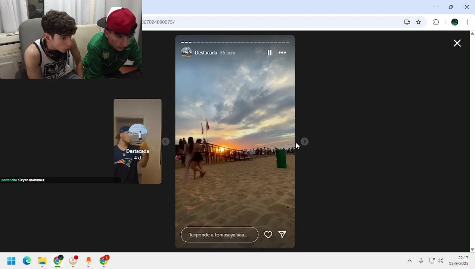Open the Windows Start menu
The width and height of the screenshot is (475, 269).
tap(12, 261)
